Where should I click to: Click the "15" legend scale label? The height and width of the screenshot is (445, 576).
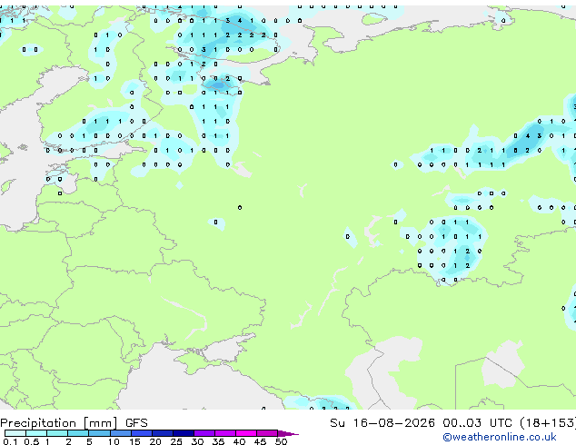134,441
